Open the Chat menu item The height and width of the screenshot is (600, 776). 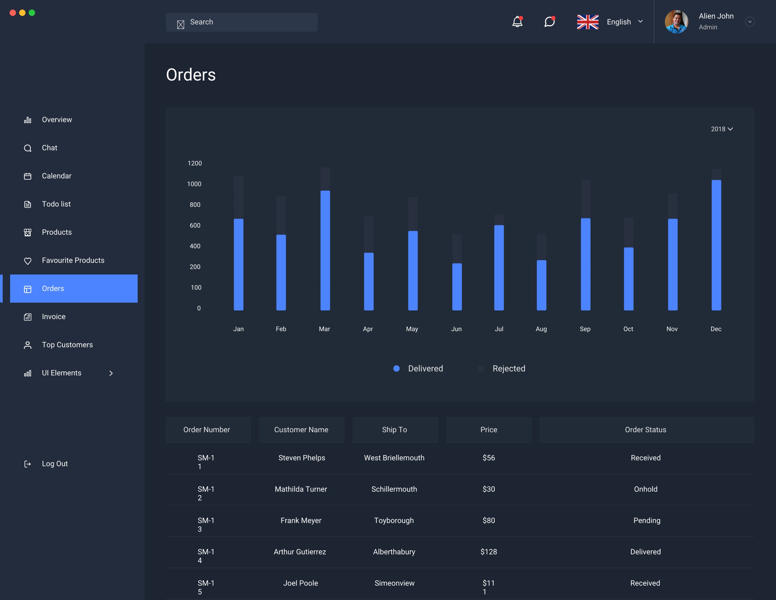[x=49, y=148]
